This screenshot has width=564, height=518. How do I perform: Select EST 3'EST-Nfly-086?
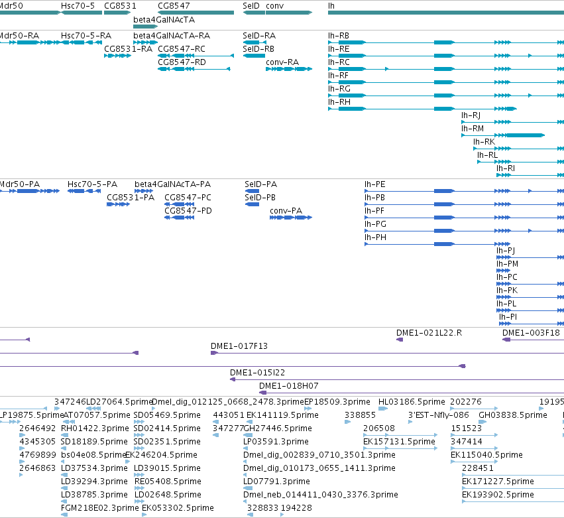click(x=439, y=415)
